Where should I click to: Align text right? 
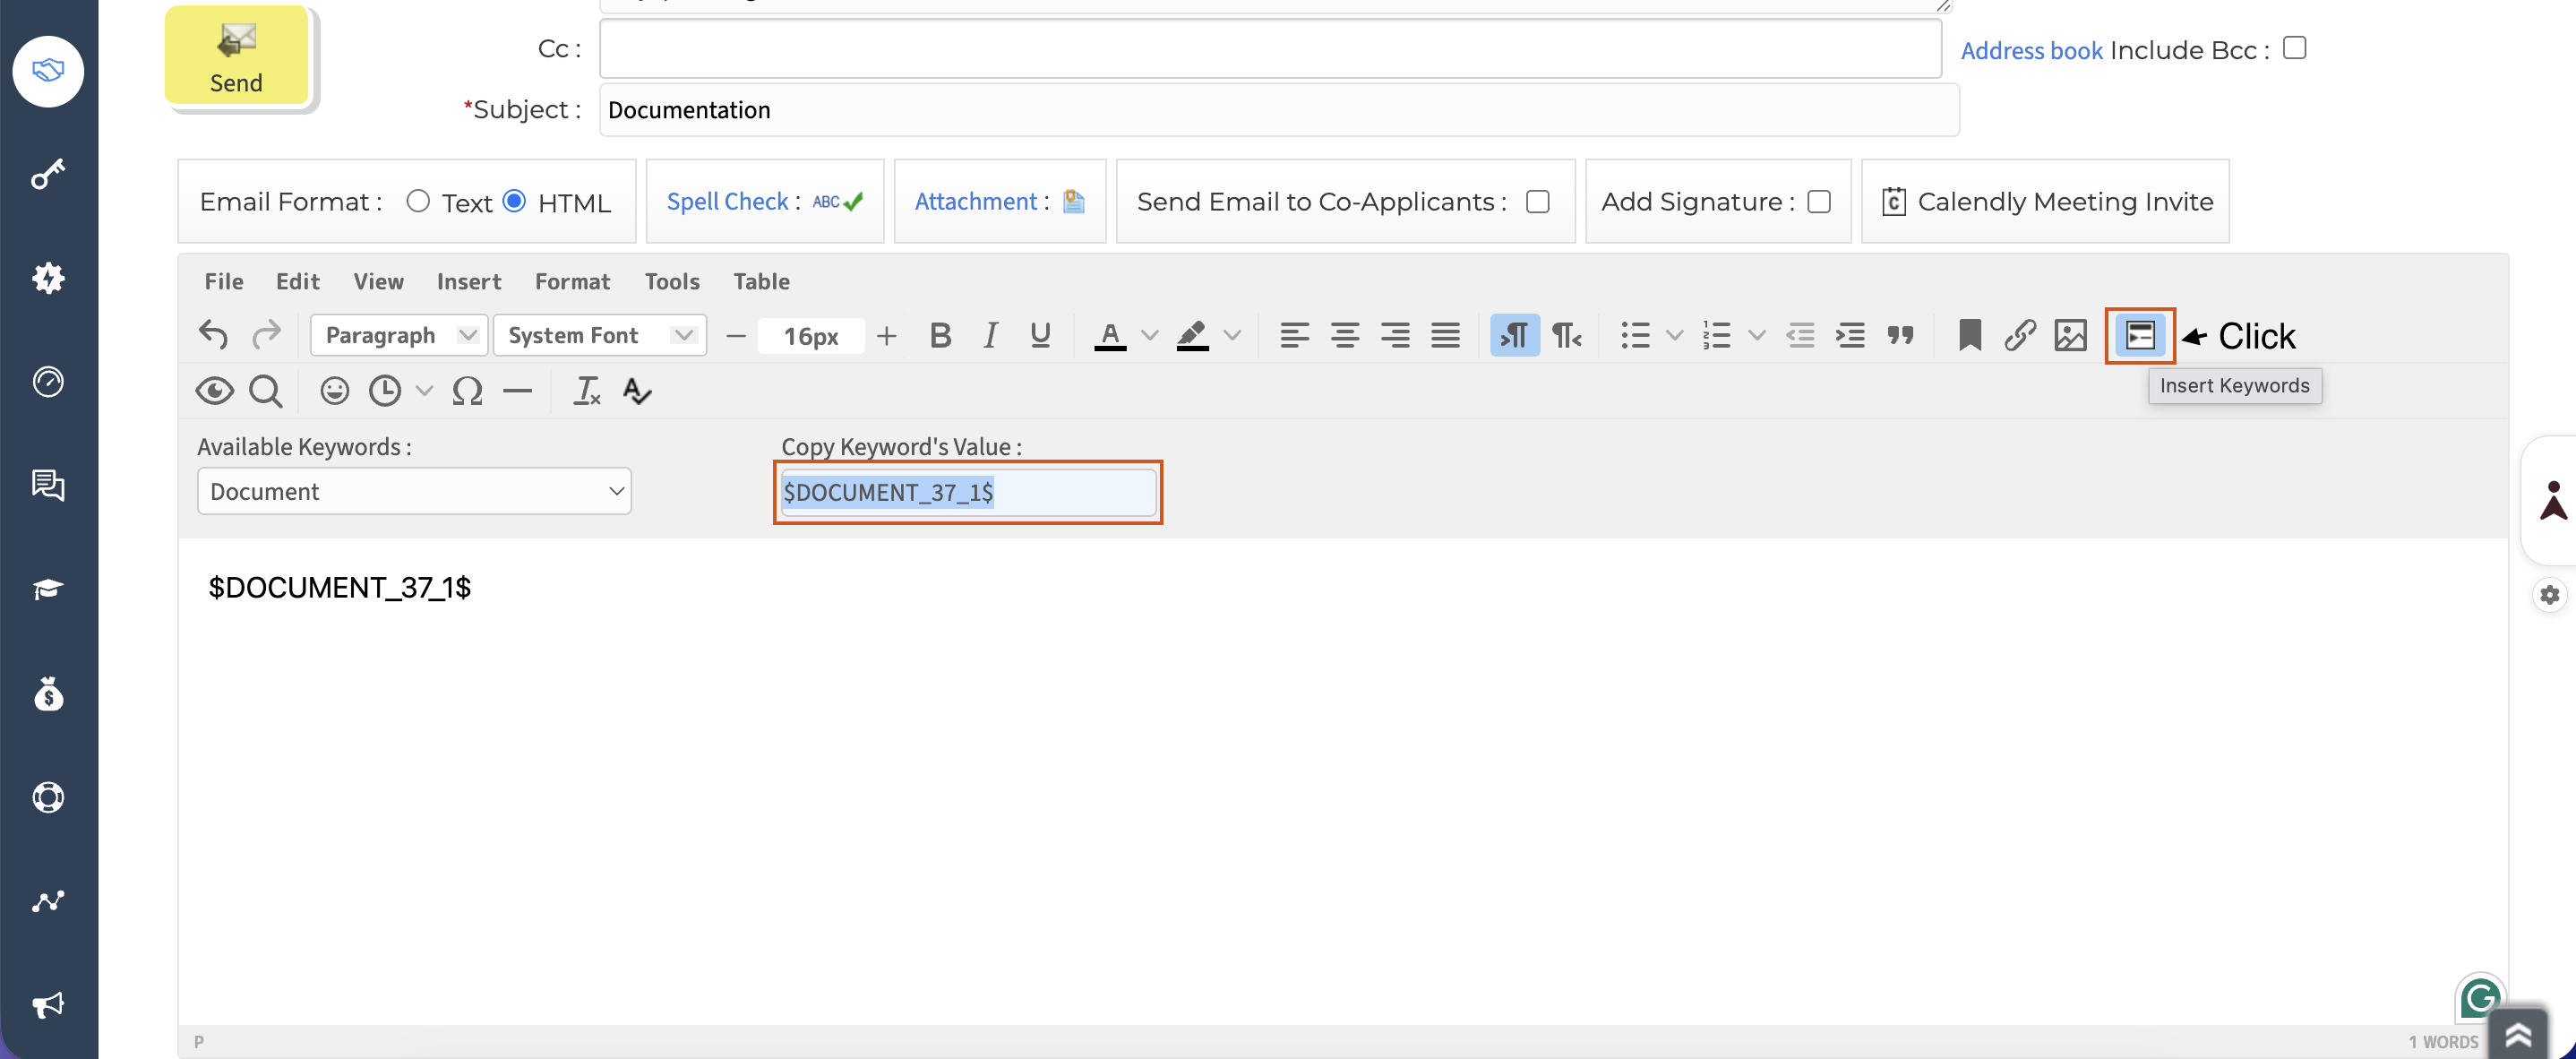tap(1395, 335)
